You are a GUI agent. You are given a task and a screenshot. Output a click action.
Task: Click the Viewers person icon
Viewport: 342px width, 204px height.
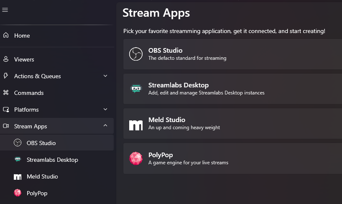6,59
